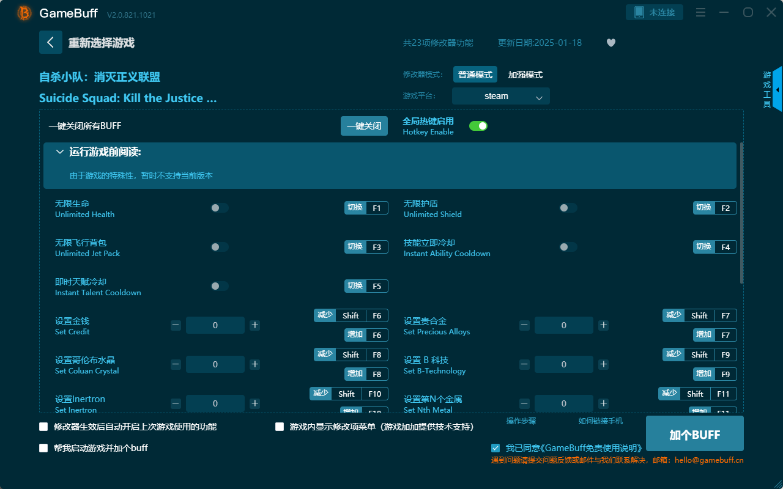Go back using the back arrow
Screen dimensions: 783x489
(x=51, y=42)
